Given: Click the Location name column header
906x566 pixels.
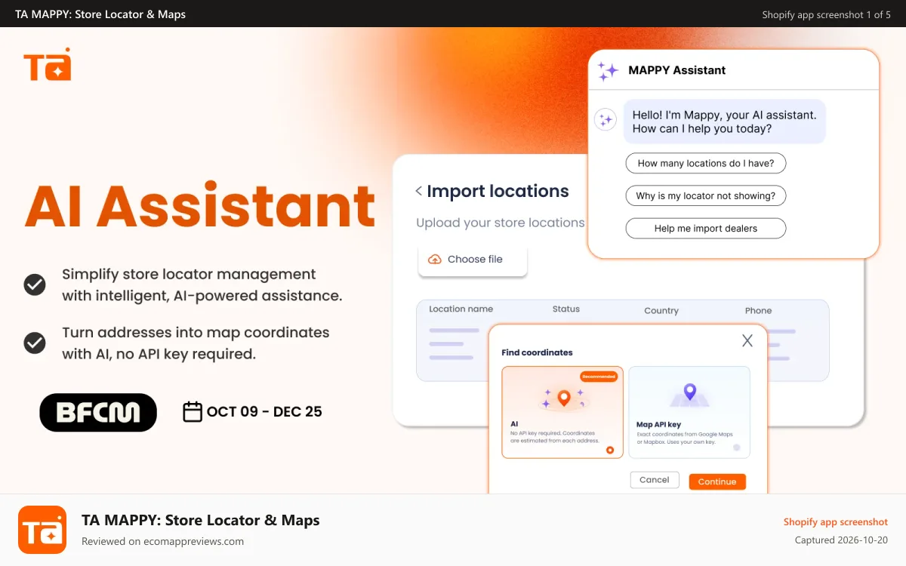Looking at the screenshot, I should point(461,309).
